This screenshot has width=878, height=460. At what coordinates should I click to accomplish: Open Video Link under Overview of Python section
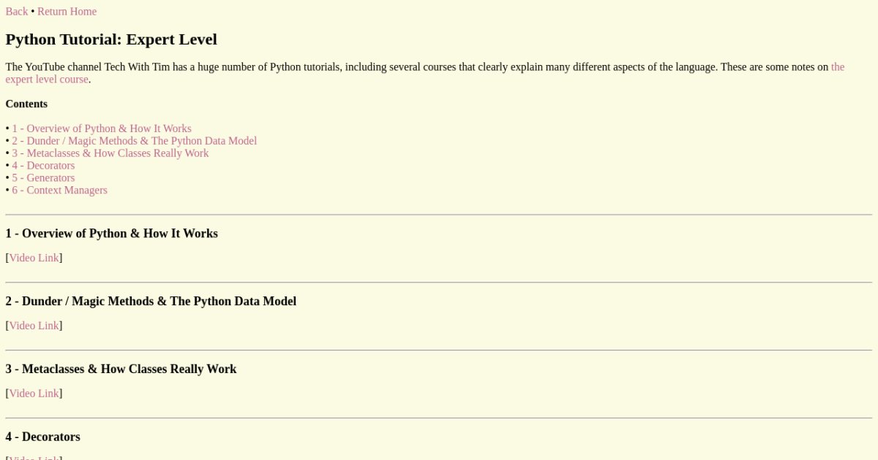[34, 258]
